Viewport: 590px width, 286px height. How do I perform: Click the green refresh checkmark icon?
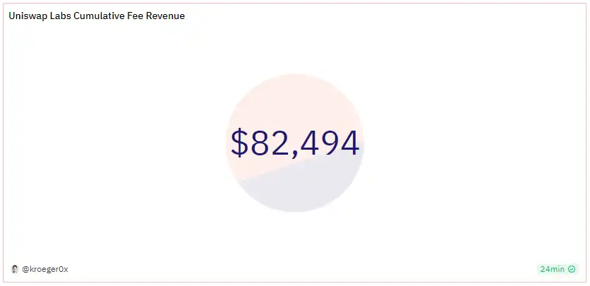(572, 269)
